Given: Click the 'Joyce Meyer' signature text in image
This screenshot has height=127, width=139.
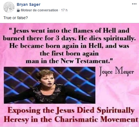Looking at the screenshot, I should coord(116,72).
